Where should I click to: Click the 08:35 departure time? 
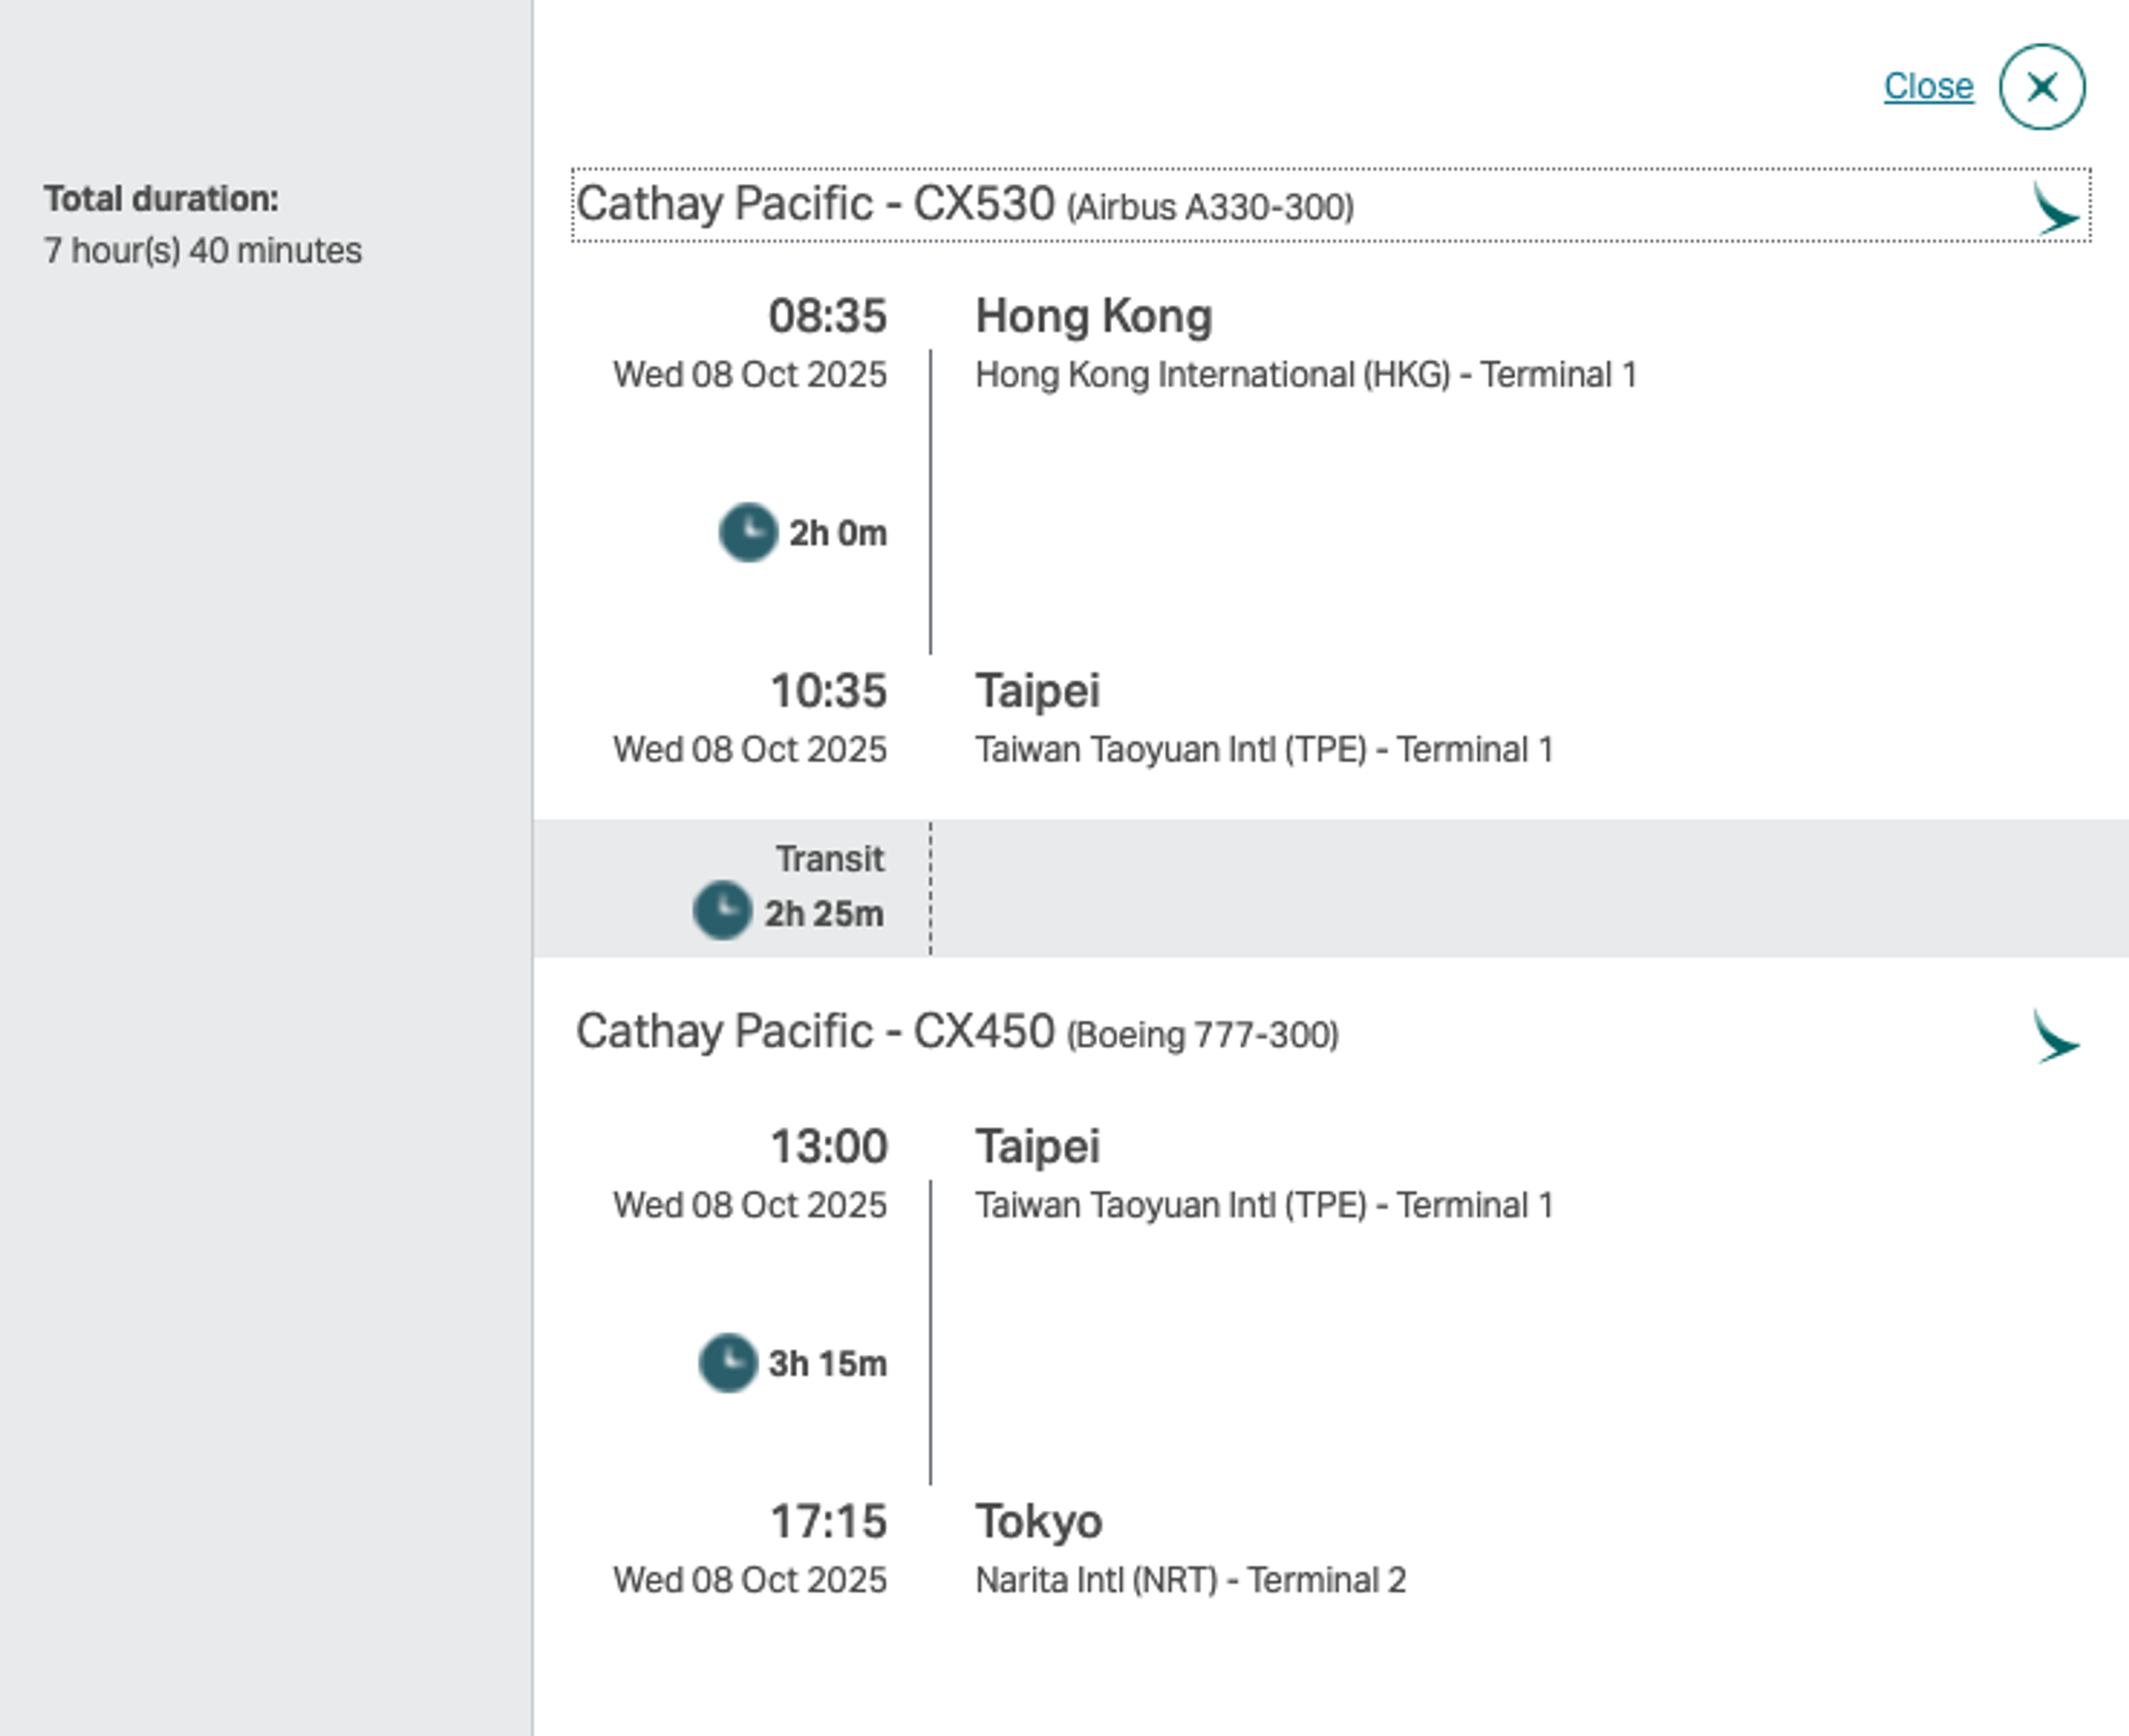827,316
